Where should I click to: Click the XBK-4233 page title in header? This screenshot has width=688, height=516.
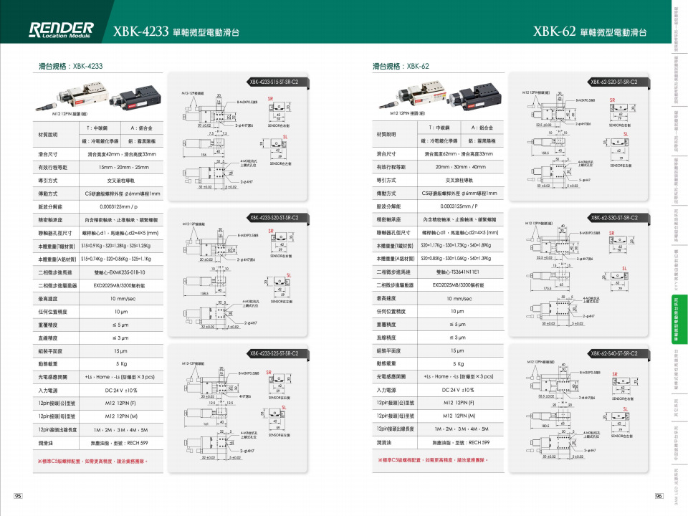[176, 32]
